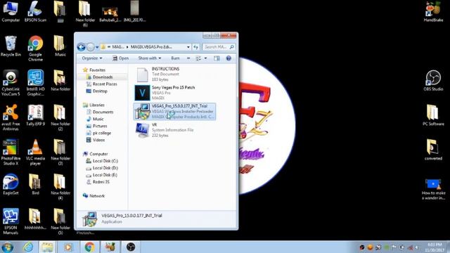The image size is (450, 253).
Task: Select the VR system information file
Action: pyautogui.click(x=175, y=130)
